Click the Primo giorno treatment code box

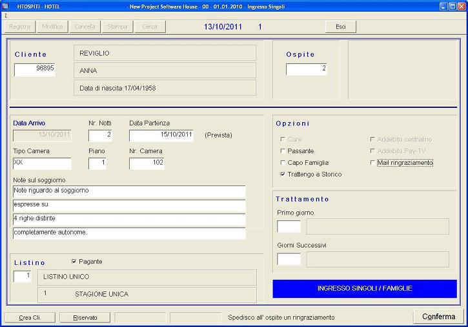coord(289,226)
